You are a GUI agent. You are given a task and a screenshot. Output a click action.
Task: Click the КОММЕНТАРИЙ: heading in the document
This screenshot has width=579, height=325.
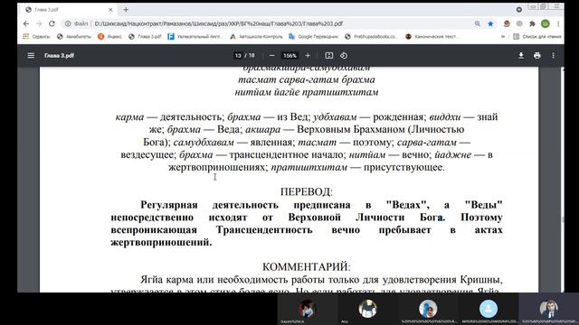307,267
